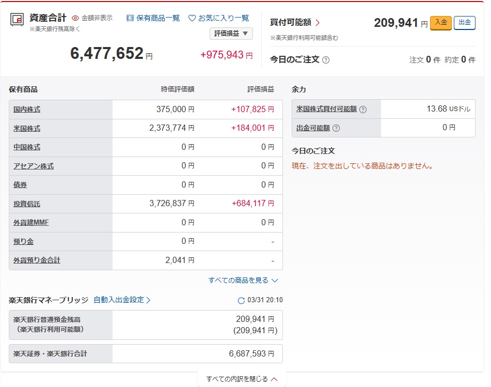Click the total gain +975,943 円

(x=227, y=55)
